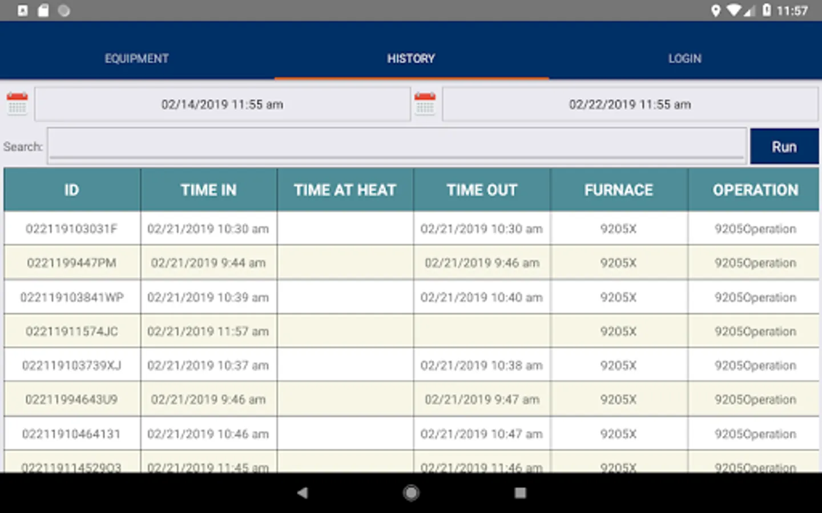Open the start date calendar icon
The height and width of the screenshot is (513, 822).
pos(17,104)
